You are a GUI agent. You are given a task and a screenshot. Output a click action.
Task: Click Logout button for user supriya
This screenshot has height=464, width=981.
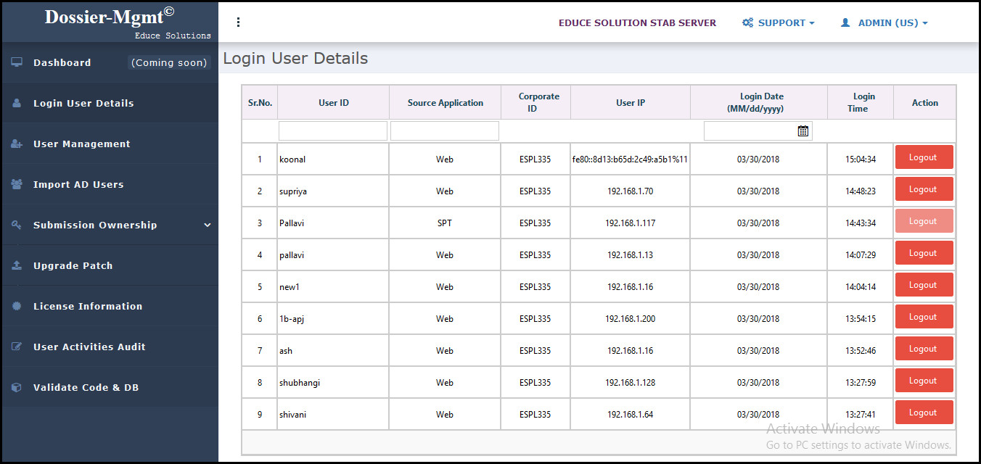pyautogui.click(x=924, y=189)
